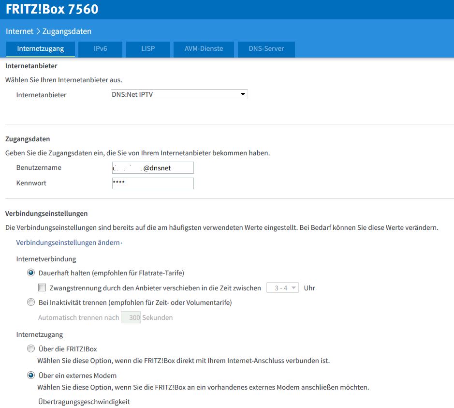This screenshot has height=408, width=454.
Task: Click the 300 Sekunden input field
Action: point(131,317)
